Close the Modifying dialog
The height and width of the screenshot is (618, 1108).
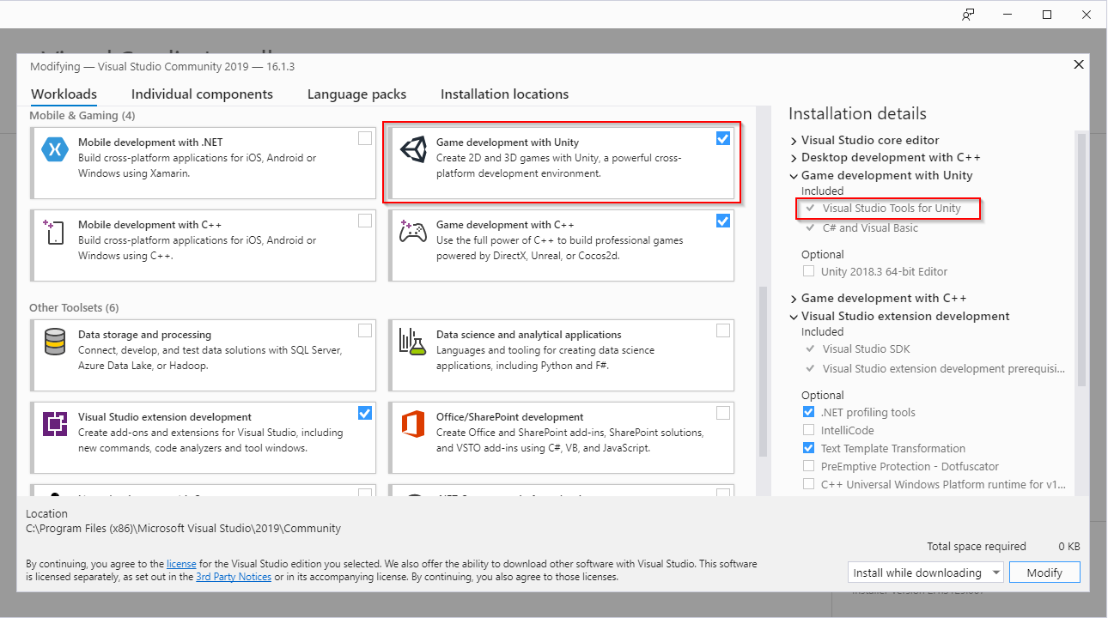[x=1079, y=65]
